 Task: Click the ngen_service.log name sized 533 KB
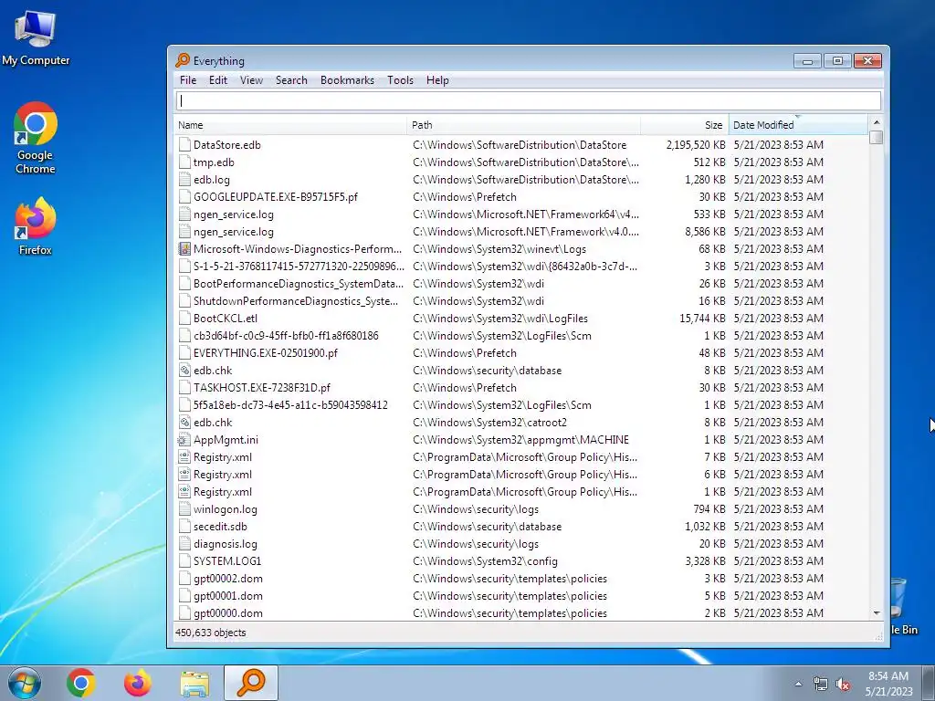[x=234, y=214]
